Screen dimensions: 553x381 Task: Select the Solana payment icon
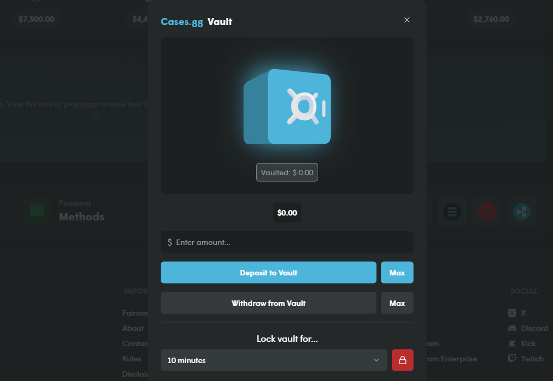(x=452, y=211)
